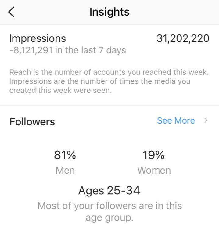Click the divider line above Followers
219x237 pixels.
[109, 106]
